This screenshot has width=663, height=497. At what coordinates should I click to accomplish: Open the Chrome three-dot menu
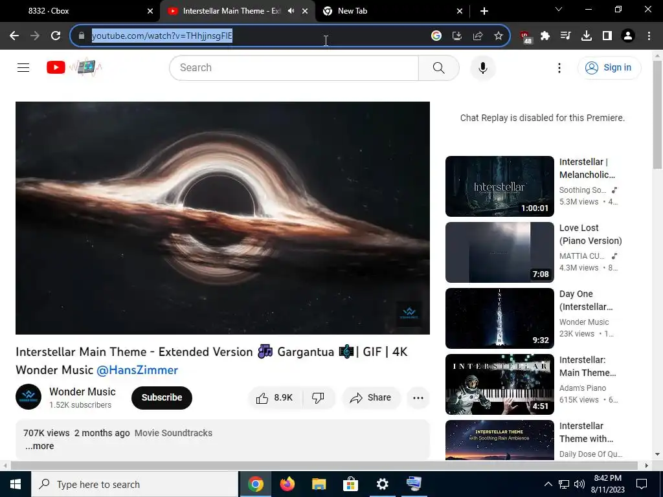(649, 36)
